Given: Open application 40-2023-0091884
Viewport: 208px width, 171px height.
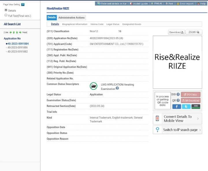Looking at the screenshot, I should pos(18,44).
